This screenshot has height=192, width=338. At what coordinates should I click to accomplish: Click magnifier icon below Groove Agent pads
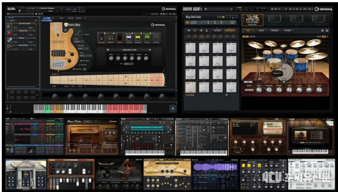(x=227, y=95)
